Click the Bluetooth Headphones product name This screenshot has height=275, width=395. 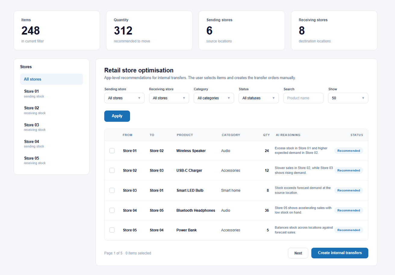click(196, 210)
